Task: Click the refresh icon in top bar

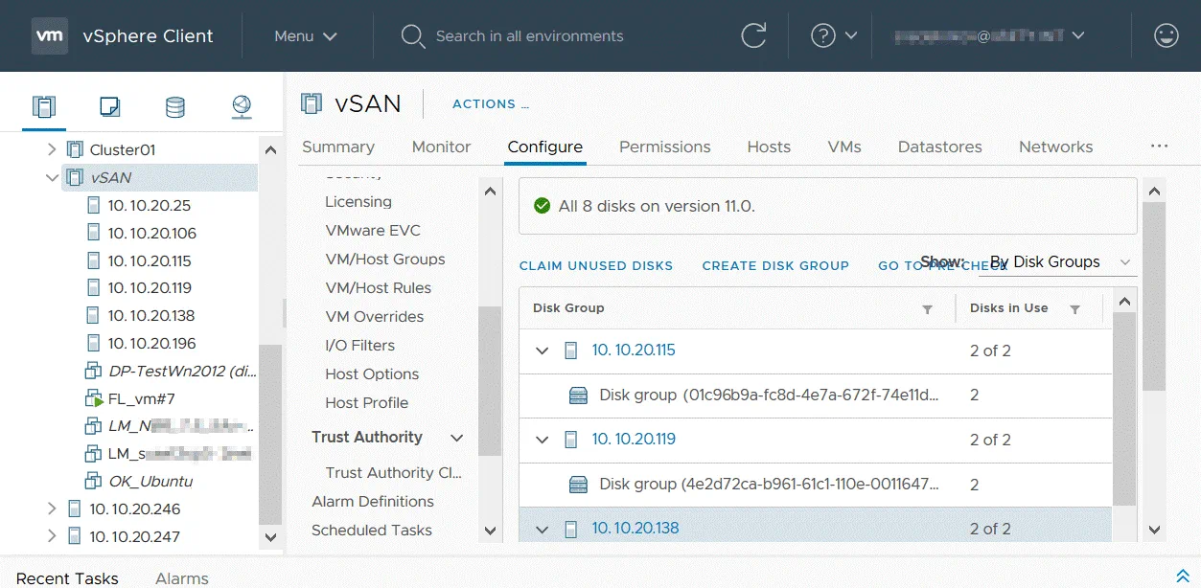Action: coord(753,36)
